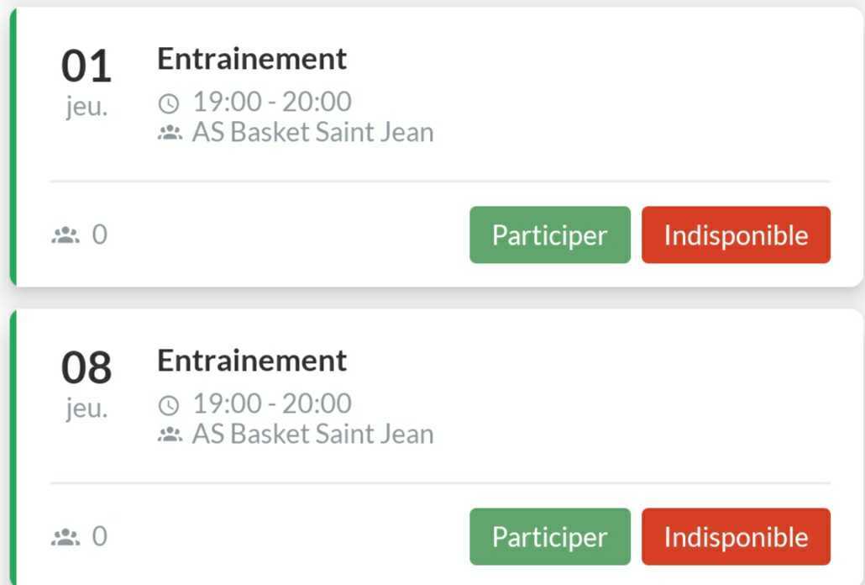Screen dimensions: 865x585
Task: Select the 19:00 - 20:00 time on 08 card
Action: tap(272, 404)
